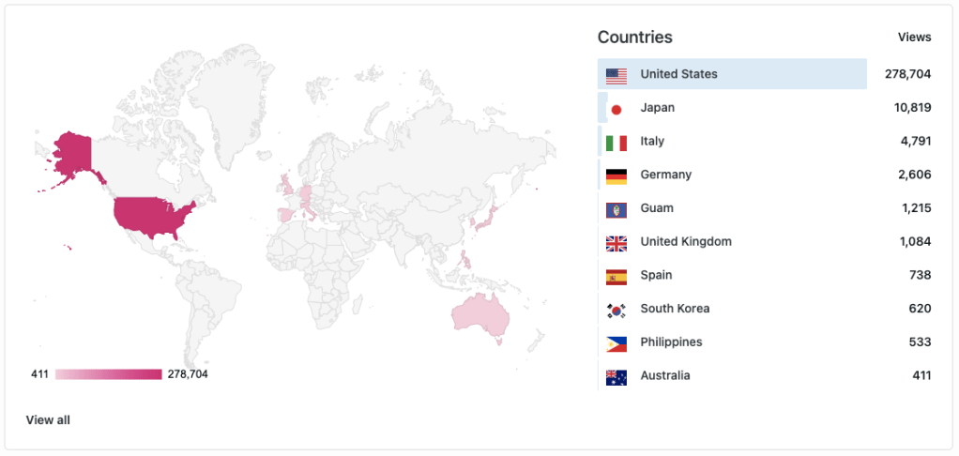This screenshot has height=456, width=959.
Task: Click the Guam flag icon
Action: (616, 209)
